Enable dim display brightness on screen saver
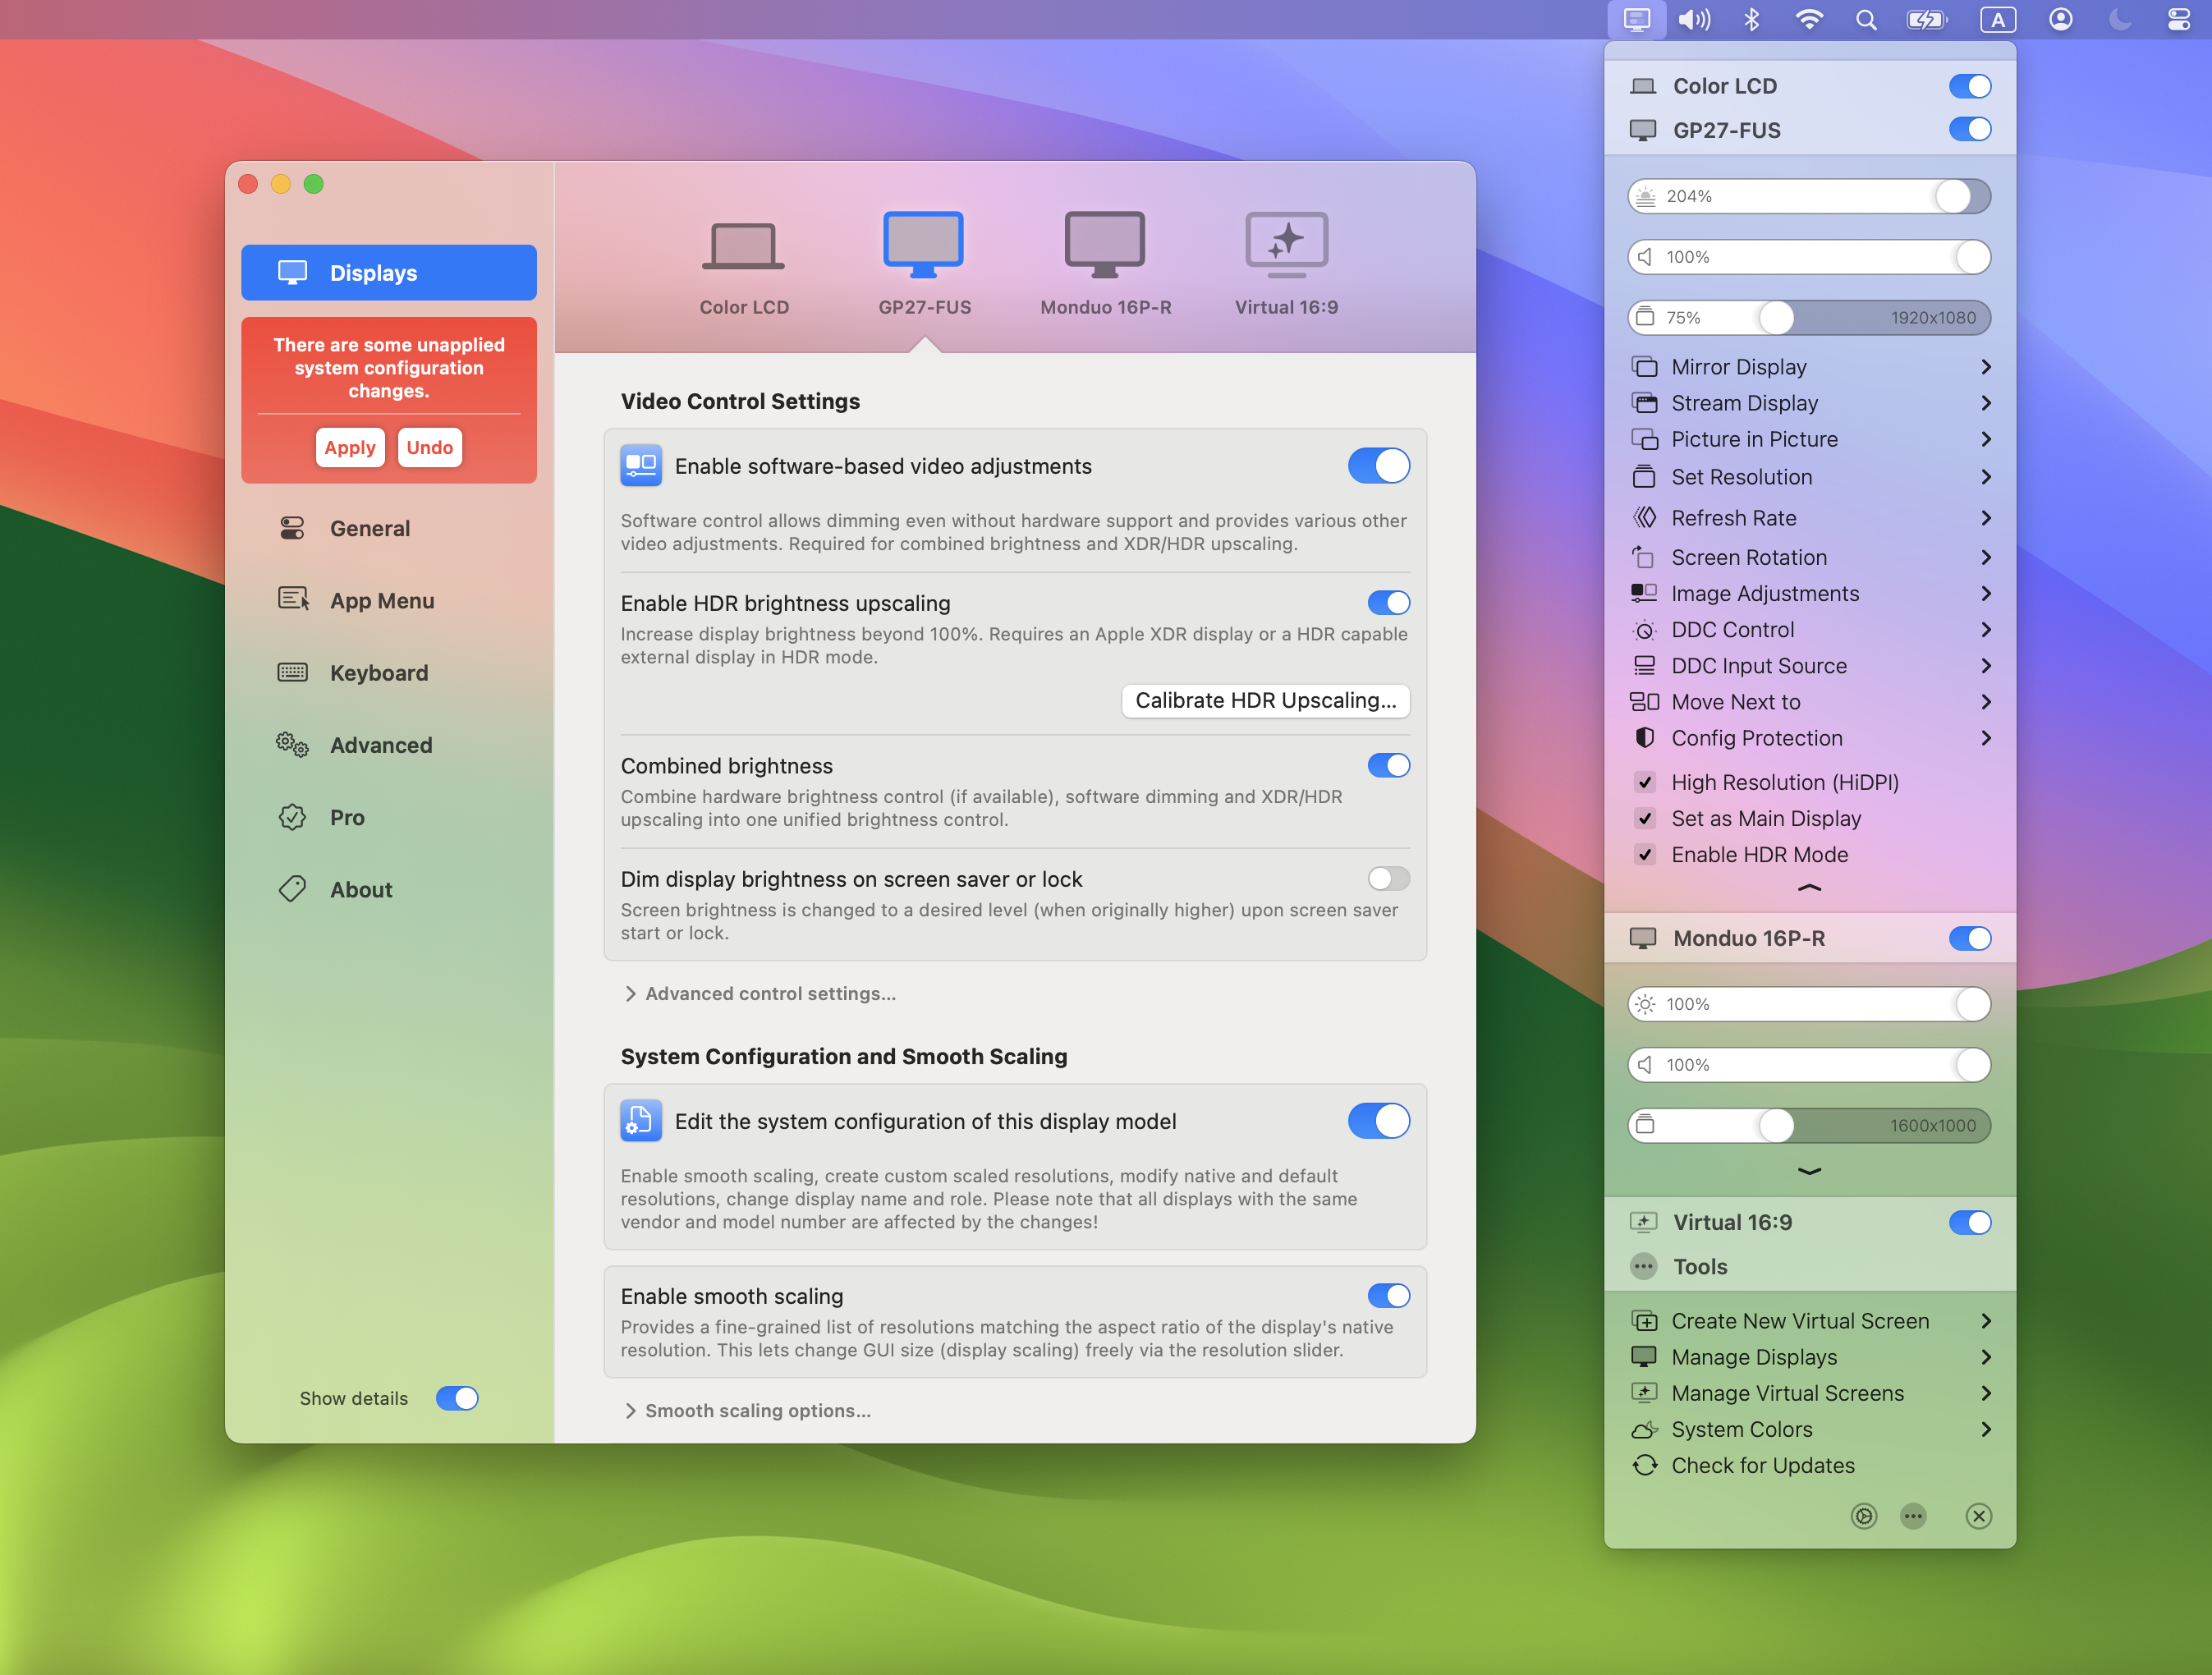Viewport: 2212px width, 1675px height. (x=1388, y=878)
